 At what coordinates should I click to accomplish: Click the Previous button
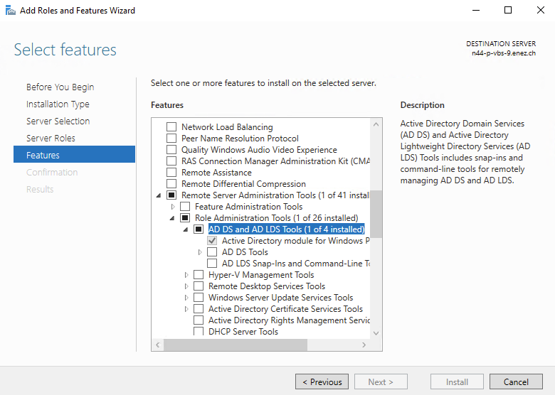(322, 382)
